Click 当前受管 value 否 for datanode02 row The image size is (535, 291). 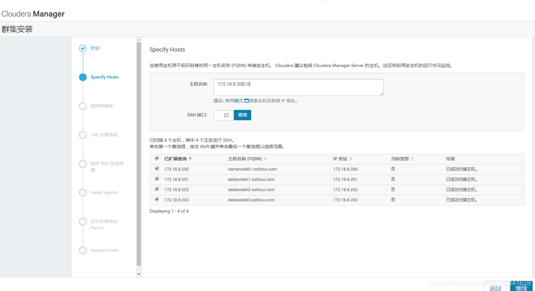click(x=393, y=189)
